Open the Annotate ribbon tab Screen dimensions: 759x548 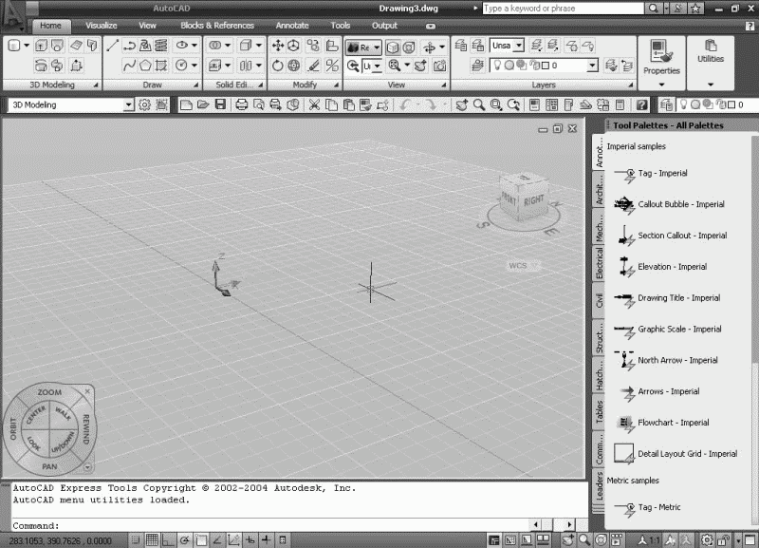pyautogui.click(x=291, y=26)
